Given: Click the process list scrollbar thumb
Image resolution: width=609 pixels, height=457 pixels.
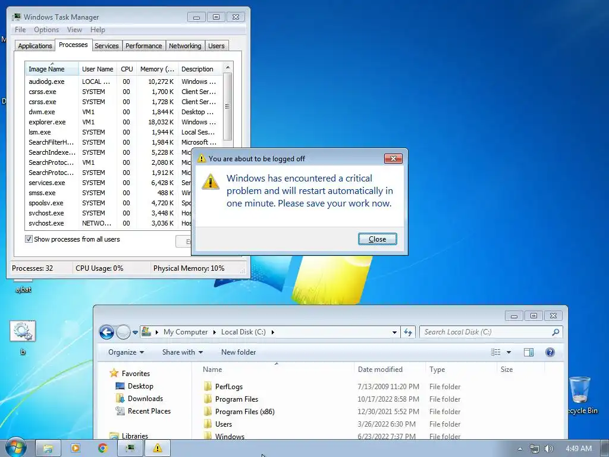Looking at the screenshot, I should pos(228,107).
